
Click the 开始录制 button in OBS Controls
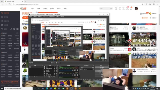pyautogui.click(x=102, y=69)
